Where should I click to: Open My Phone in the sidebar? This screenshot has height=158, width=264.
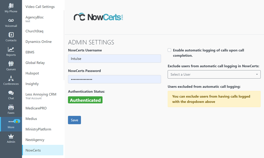[11, 8]
